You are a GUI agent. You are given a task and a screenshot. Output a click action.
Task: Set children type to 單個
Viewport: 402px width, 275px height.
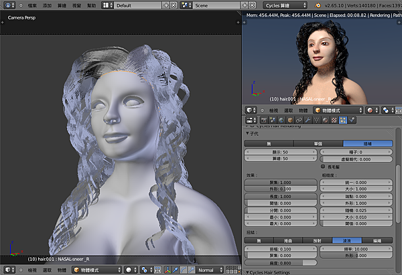pos(318,144)
